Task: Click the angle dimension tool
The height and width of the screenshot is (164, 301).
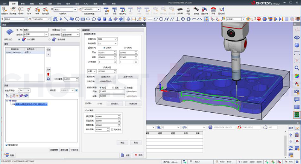Action: point(139,19)
